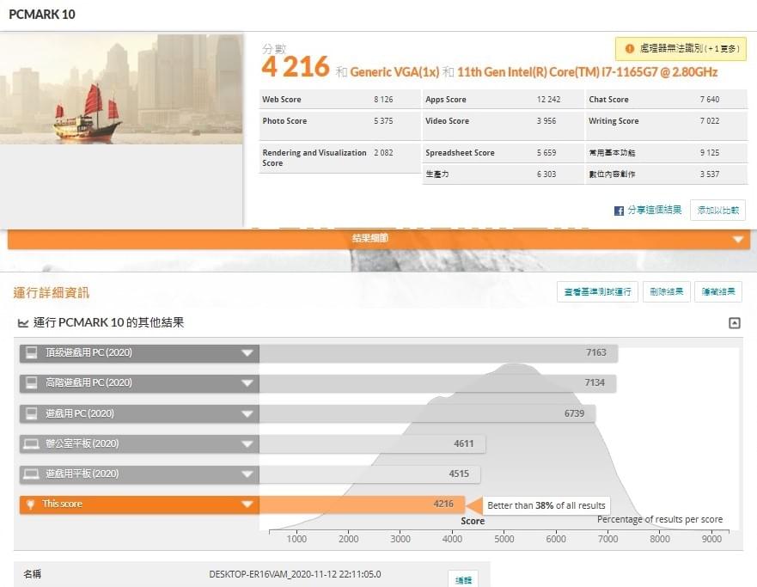This screenshot has height=587, width=757.
Task: Collapse the other results panel via the collapse icon
Action: (x=735, y=323)
